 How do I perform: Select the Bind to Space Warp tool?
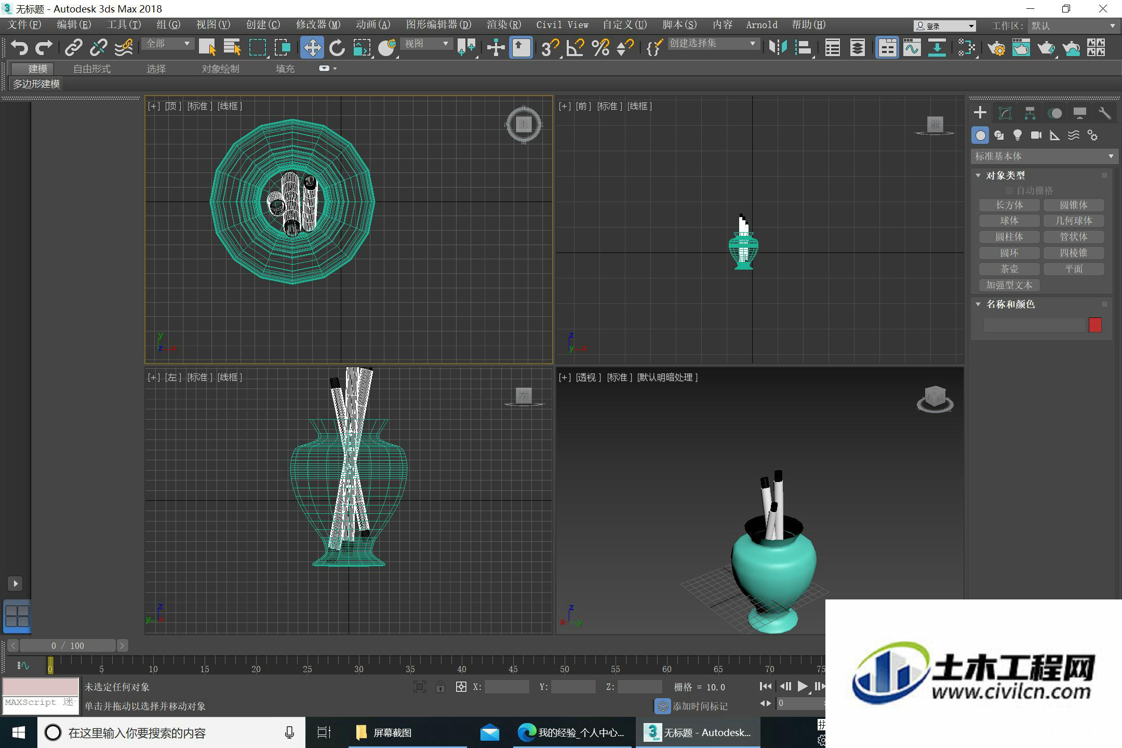tap(124, 48)
